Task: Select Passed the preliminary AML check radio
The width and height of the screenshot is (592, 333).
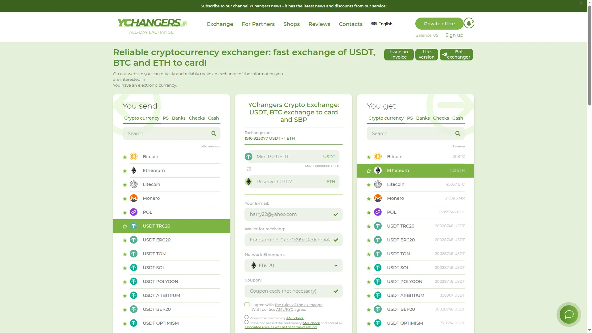Action: point(246,317)
